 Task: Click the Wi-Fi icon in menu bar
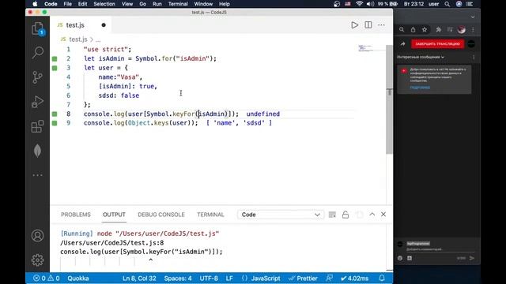tap(359, 4)
